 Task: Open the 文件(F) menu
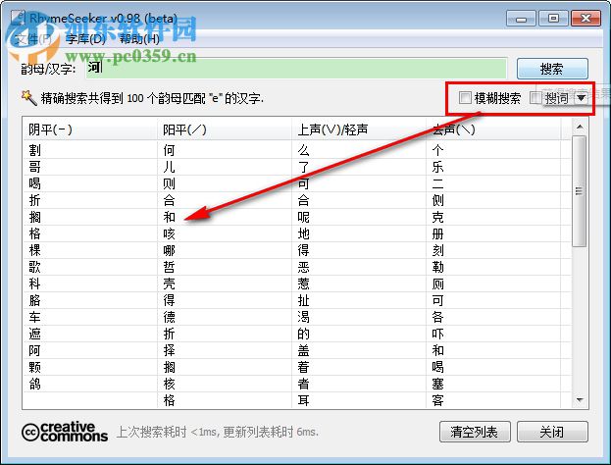pyautogui.click(x=32, y=39)
